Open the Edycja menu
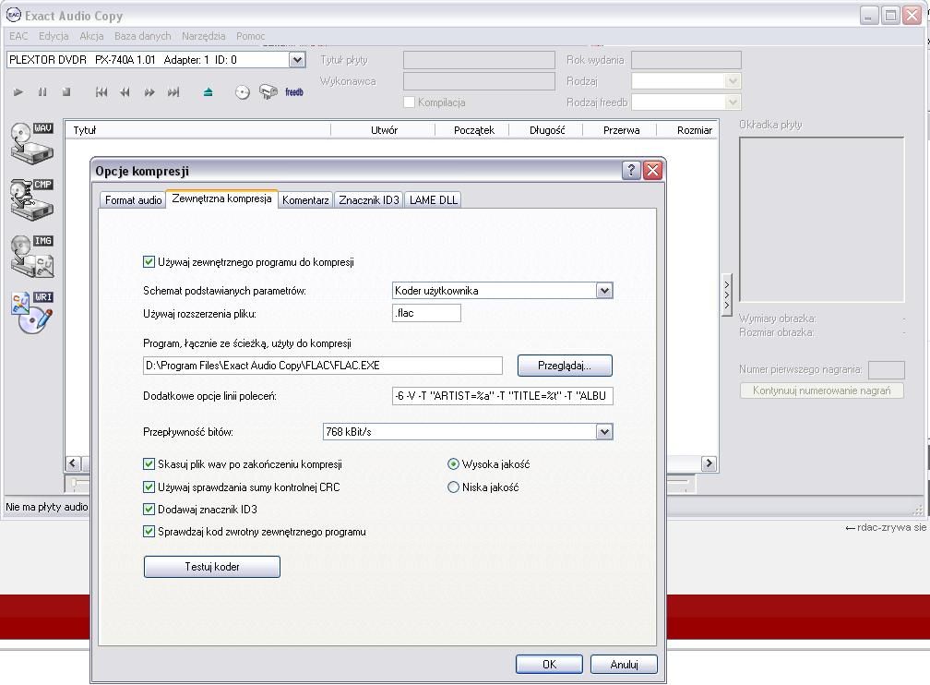 point(54,36)
